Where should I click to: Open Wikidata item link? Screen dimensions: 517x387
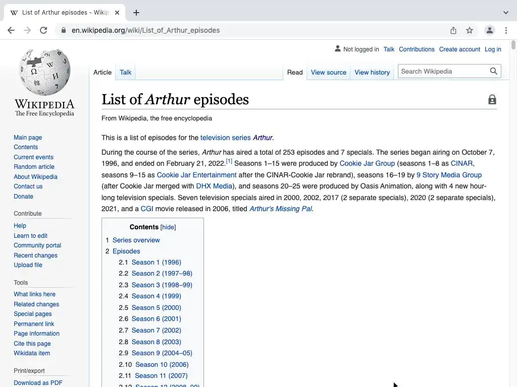click(x=32, y=353)
